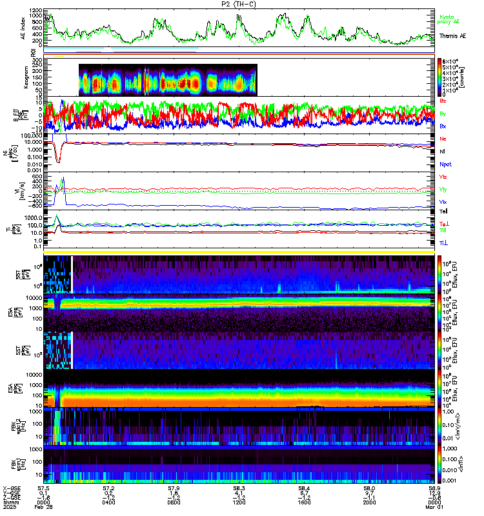
Task: Click the green "Ti‖" temperature legend label
Action: pos(443,230)
